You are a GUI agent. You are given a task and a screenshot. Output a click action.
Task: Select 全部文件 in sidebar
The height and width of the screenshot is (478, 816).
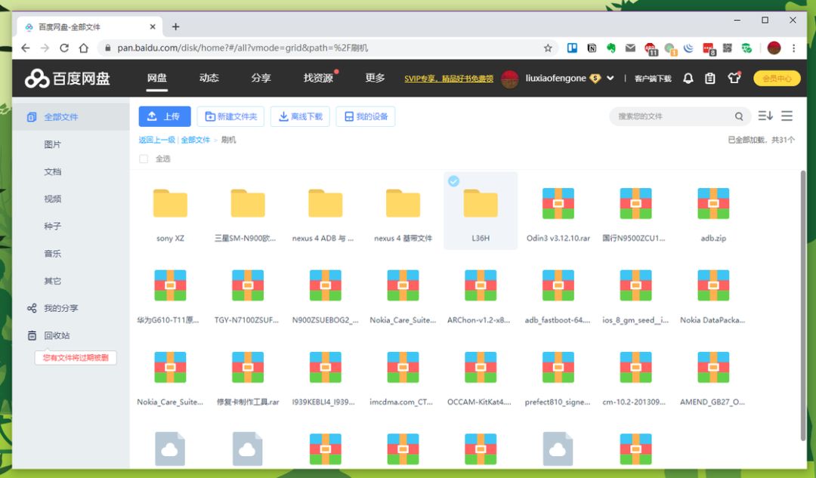(x=71, y=117)
